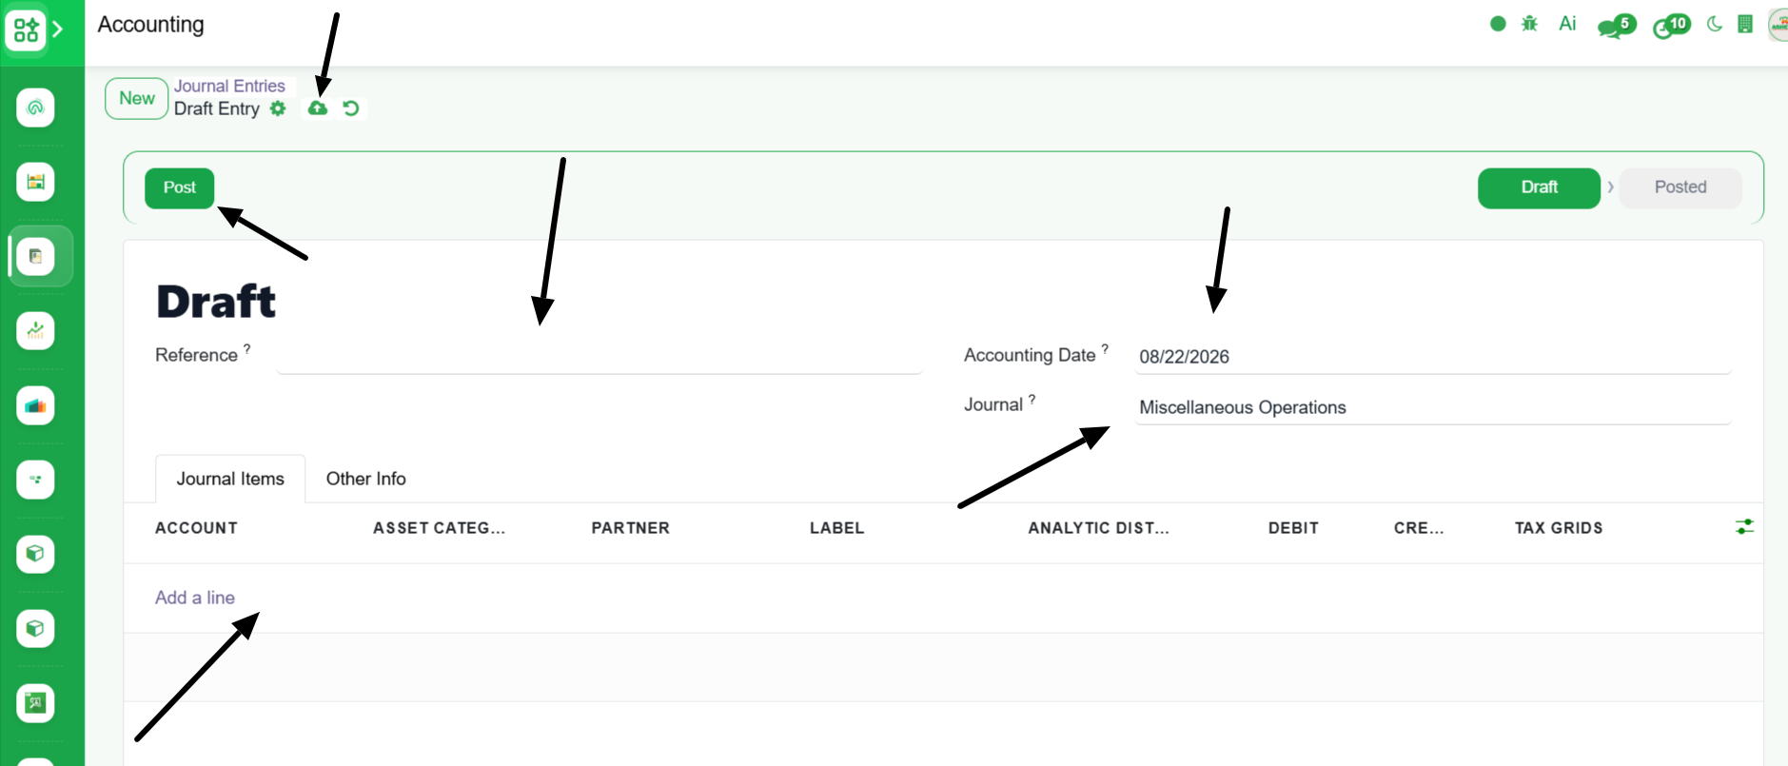Open the debug bug icon
This screenshot has width=1788, height=766.
(x=1529, y=24)
